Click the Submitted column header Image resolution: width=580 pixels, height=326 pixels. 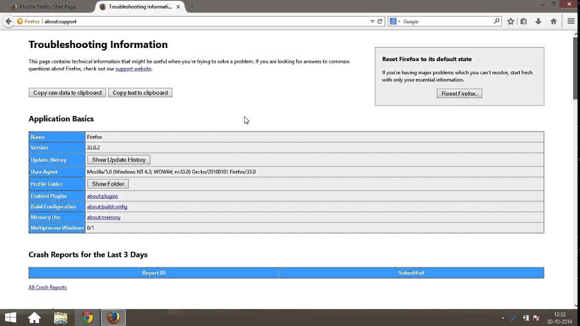tap(411, 273)
